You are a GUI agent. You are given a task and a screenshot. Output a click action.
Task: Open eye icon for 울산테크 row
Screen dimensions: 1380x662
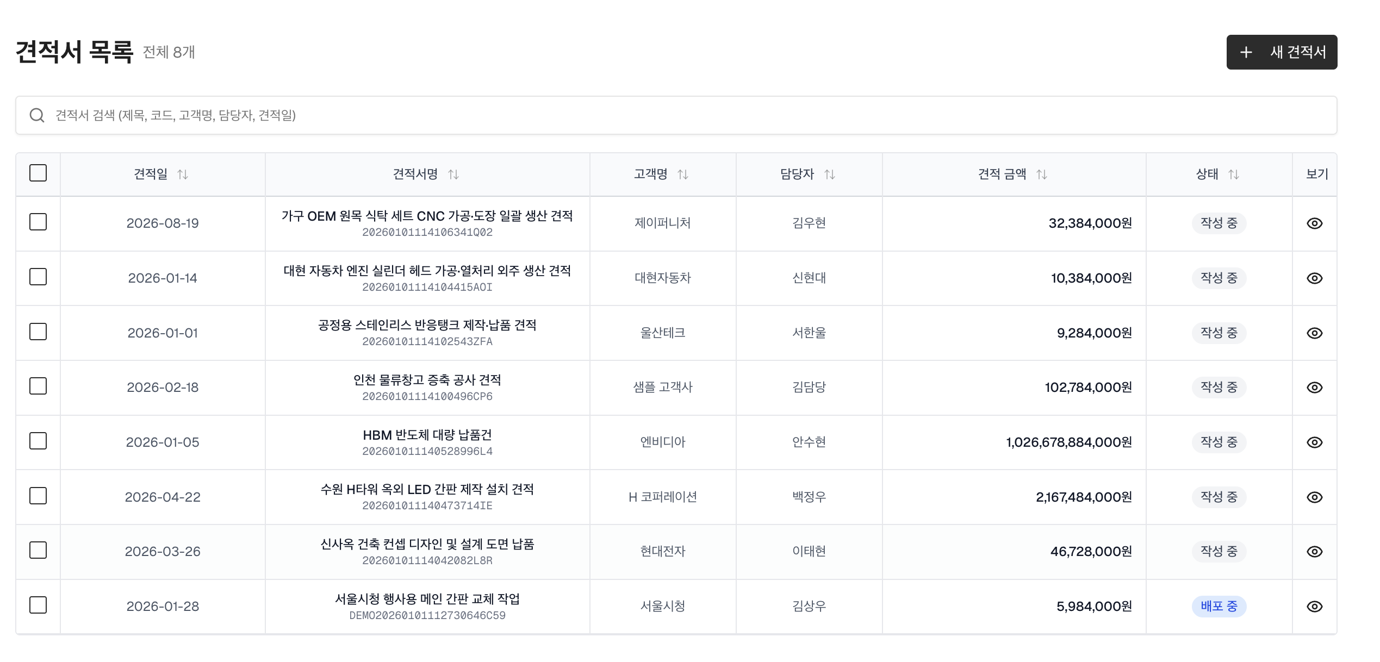point(1314,333)
